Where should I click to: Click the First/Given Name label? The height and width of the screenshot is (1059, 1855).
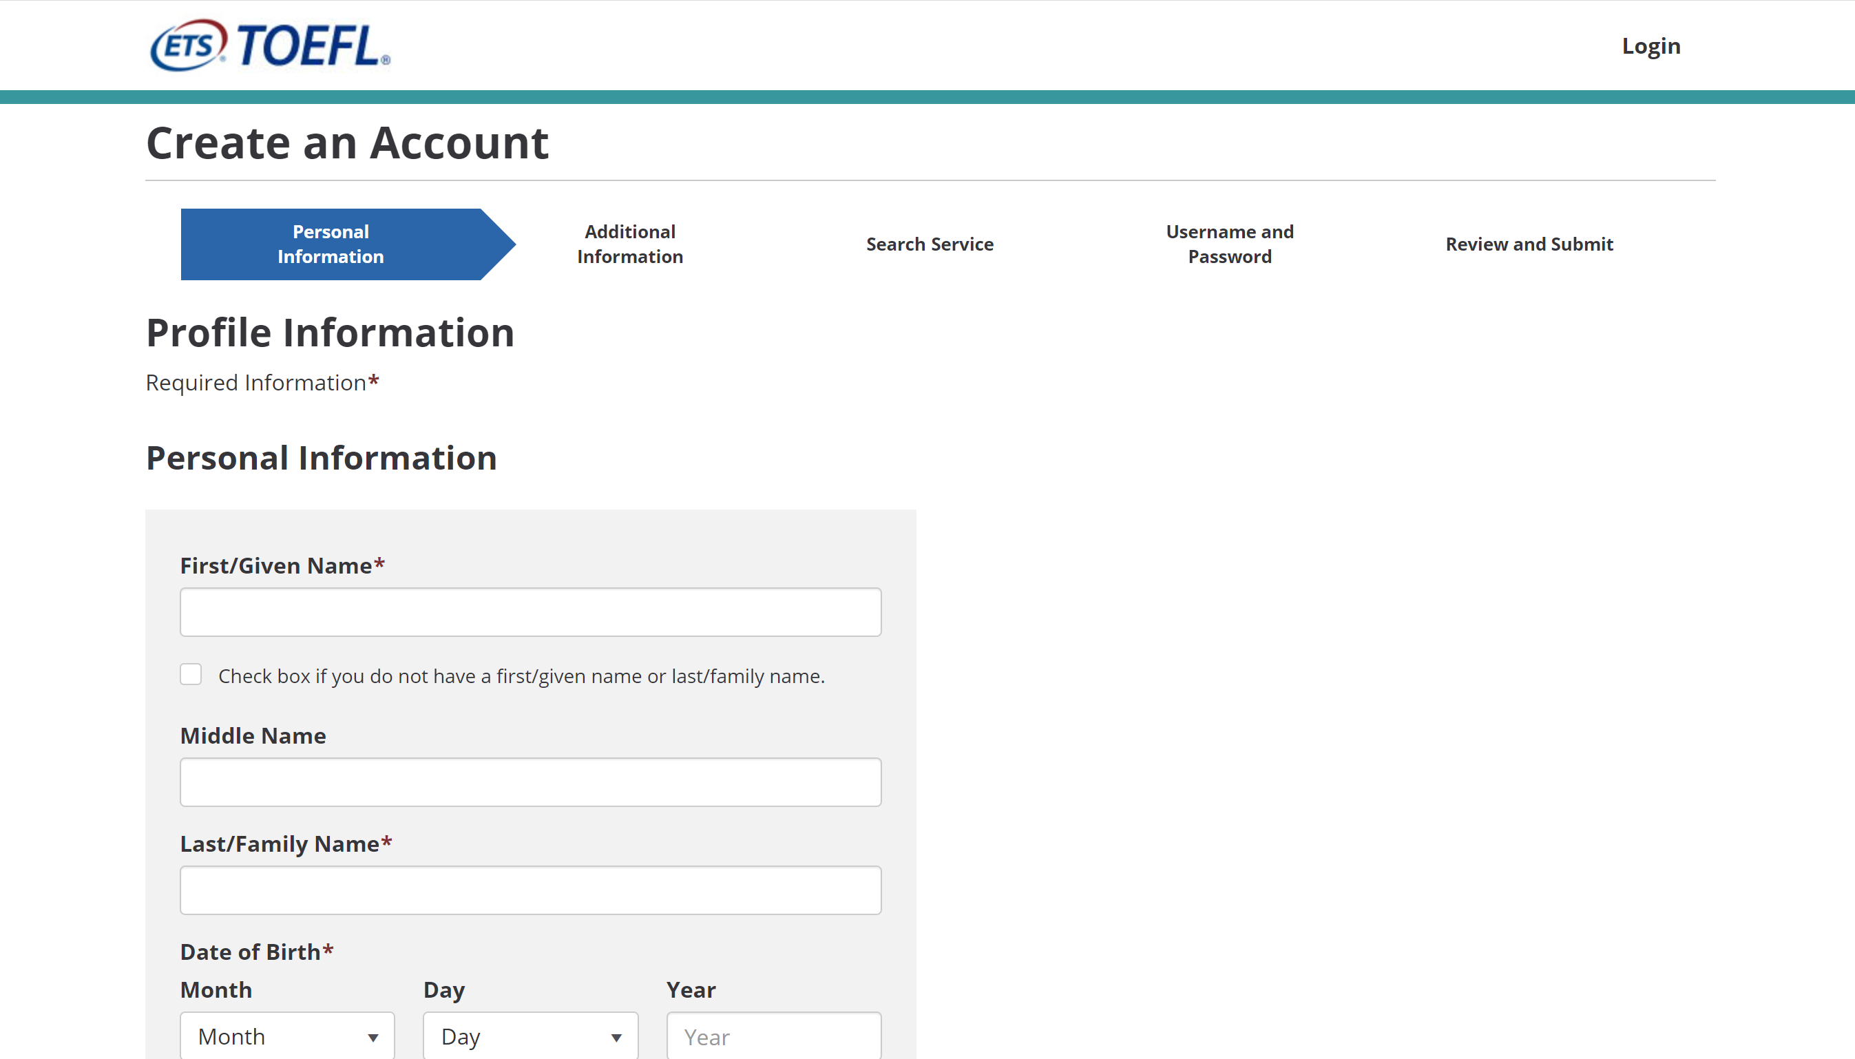(x=276, y=566)
